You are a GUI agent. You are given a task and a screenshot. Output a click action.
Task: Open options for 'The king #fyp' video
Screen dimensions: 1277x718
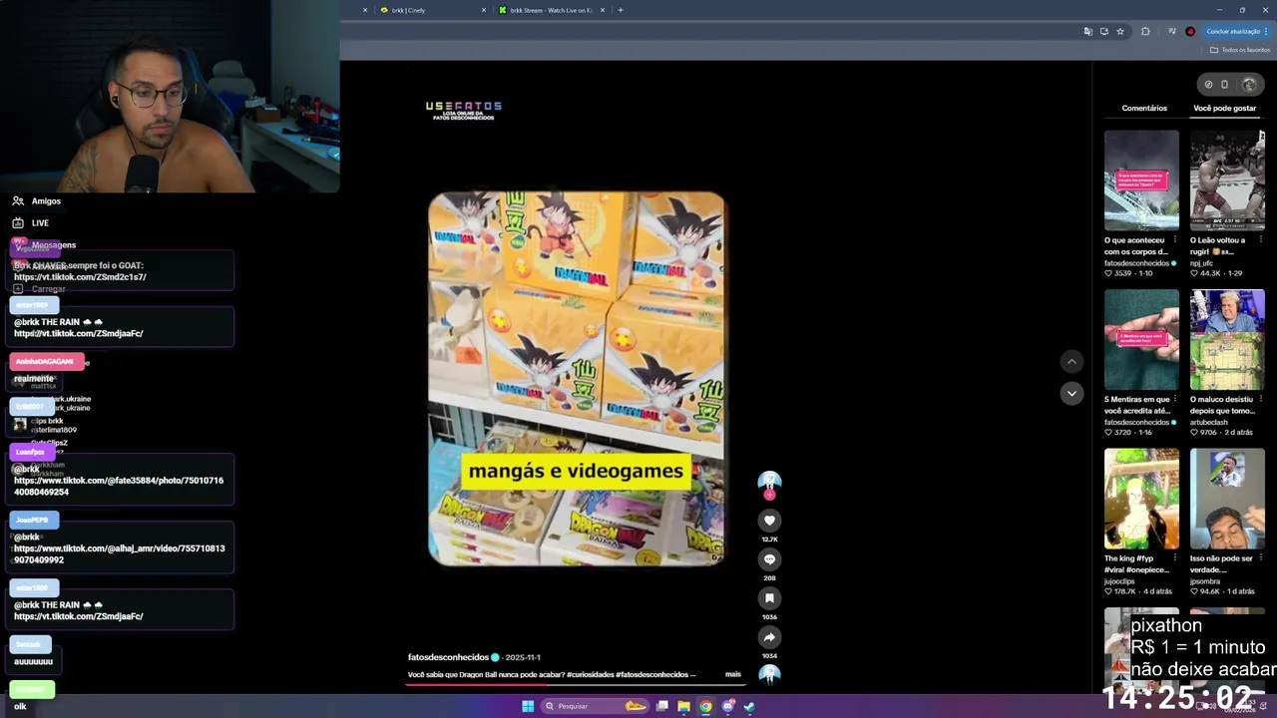point(1175,558)
